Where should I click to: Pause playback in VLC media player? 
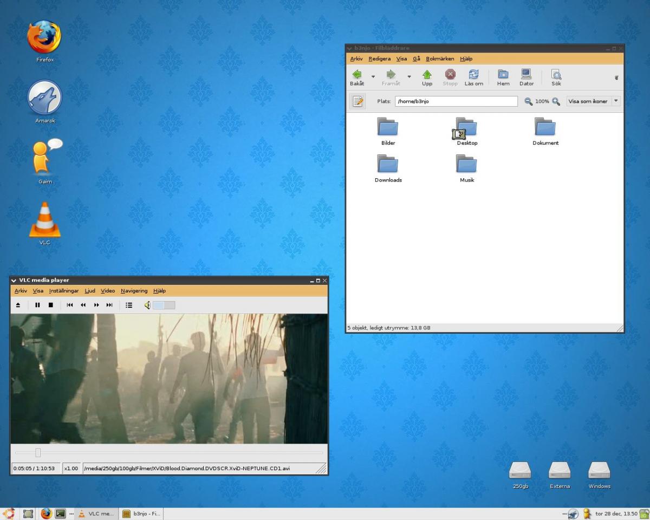(x=37, y=305)
